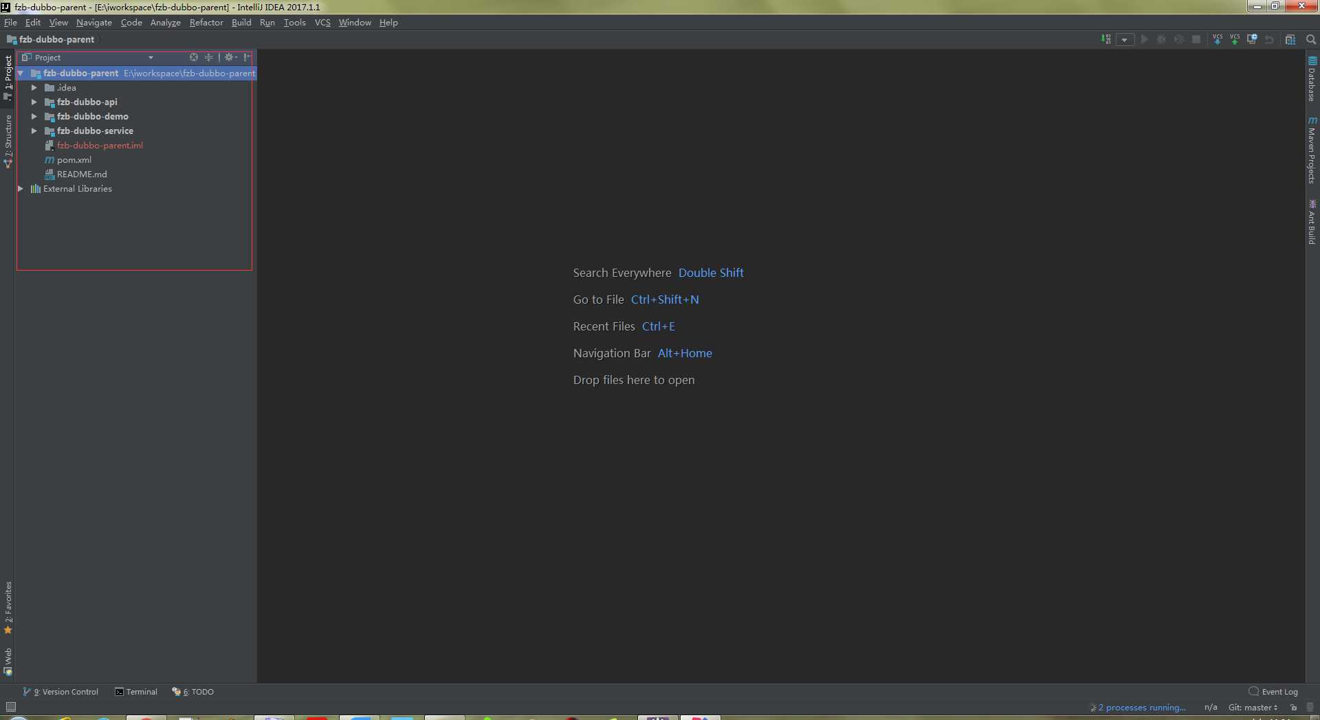This screenshot has width=1320, height=720.
Task: Select README.md in project tree
Action: (82, 174)
